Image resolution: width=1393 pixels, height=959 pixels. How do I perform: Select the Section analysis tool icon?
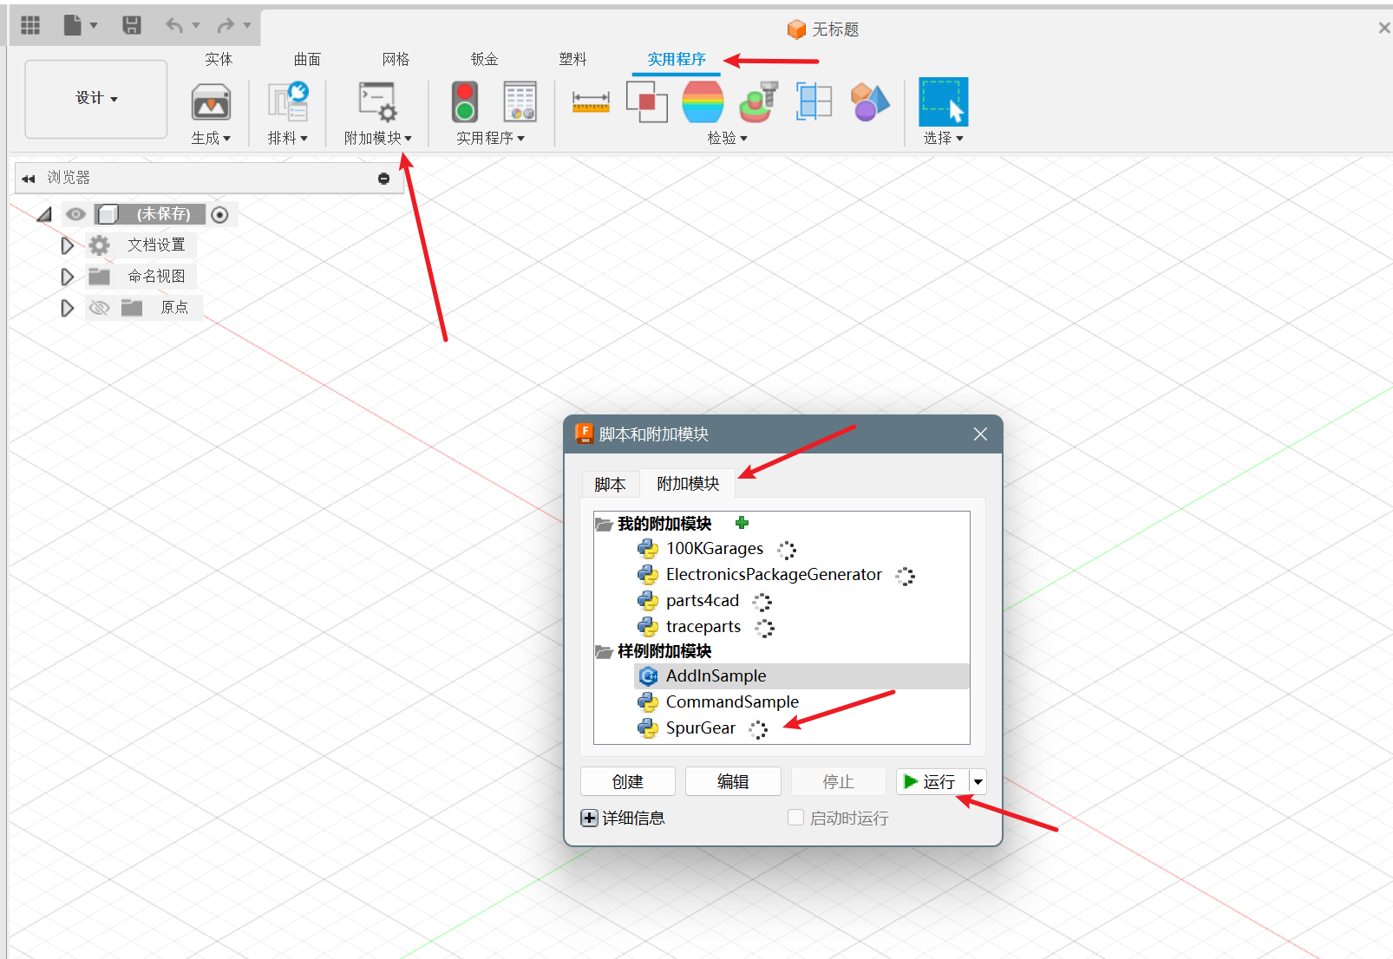(814, 102)
